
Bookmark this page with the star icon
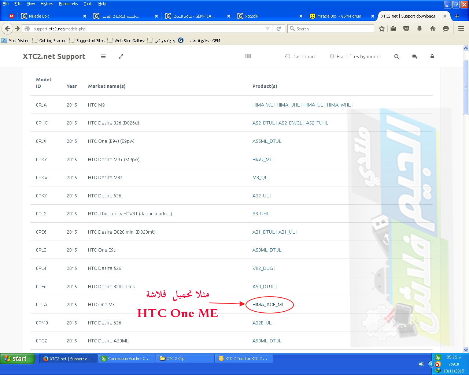[x=382, y=29]
